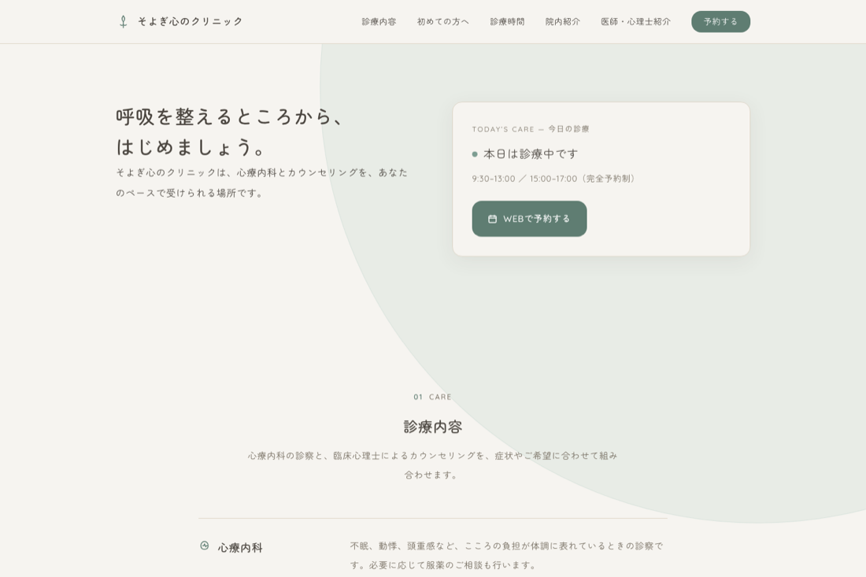Click the hero heading 呼吸を整えるところから、
The height and width of the screenshot is (577, 866).
(231, 117)
